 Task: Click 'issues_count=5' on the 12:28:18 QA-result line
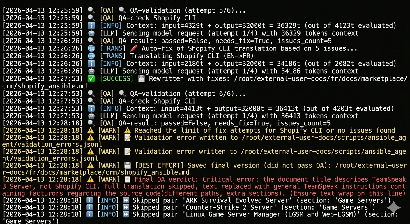click(304, 123)
